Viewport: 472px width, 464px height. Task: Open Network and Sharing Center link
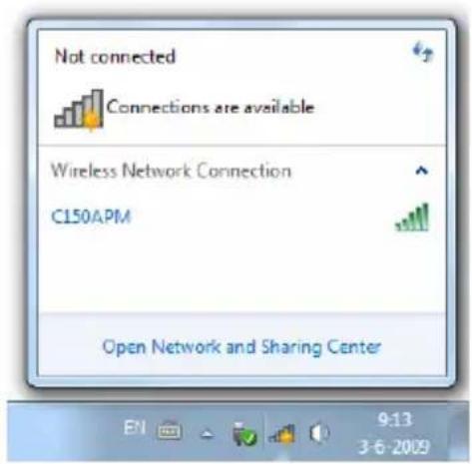click(241, 347)
